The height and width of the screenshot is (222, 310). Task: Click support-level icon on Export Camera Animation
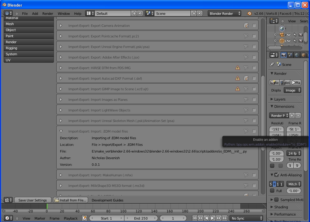[x=246, y=25]
